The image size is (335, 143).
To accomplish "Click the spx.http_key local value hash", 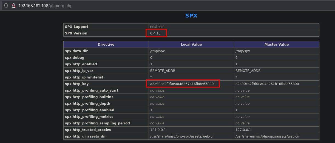I will pos(182,84).
